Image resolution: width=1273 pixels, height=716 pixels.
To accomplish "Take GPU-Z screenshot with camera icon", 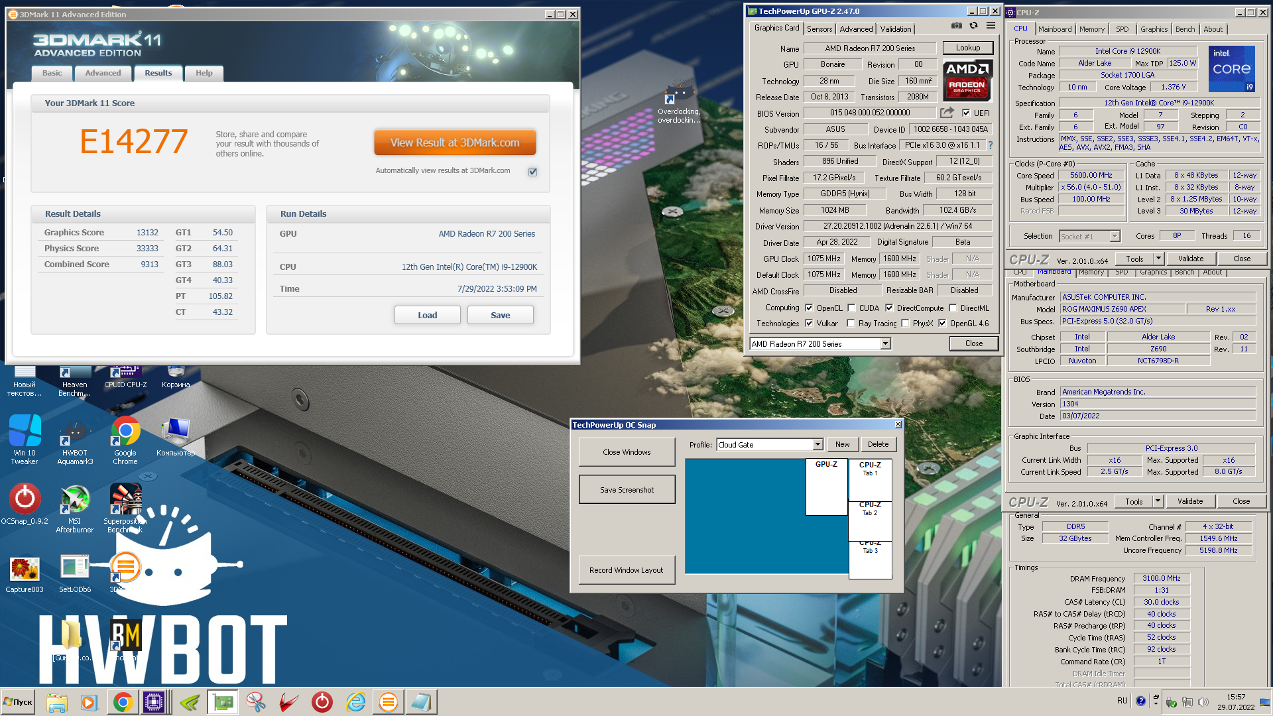I will click(956, 25).
